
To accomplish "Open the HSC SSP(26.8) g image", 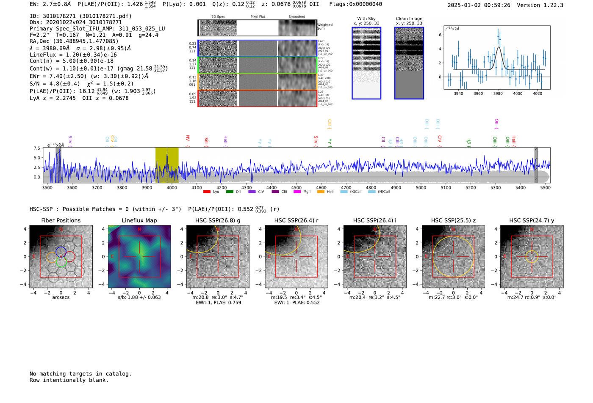I will tap(218, 257).
